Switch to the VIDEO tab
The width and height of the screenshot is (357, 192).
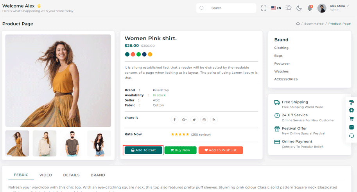click(x=46, y=175)
